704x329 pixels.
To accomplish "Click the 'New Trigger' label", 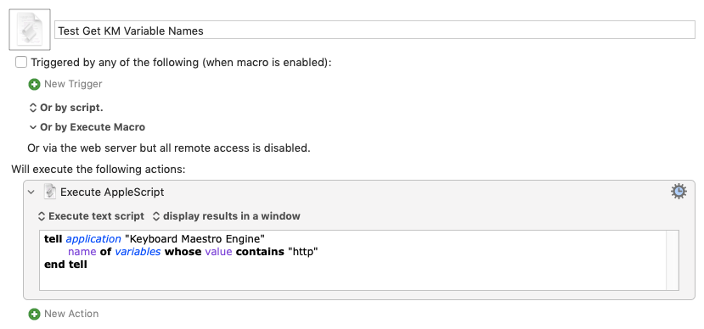I will tap(73, 84).
